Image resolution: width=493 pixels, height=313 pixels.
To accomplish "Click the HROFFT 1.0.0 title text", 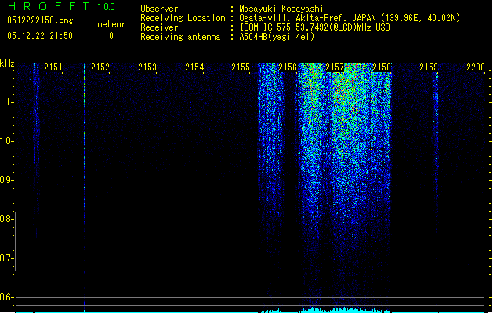I will [x=62, y=6].
